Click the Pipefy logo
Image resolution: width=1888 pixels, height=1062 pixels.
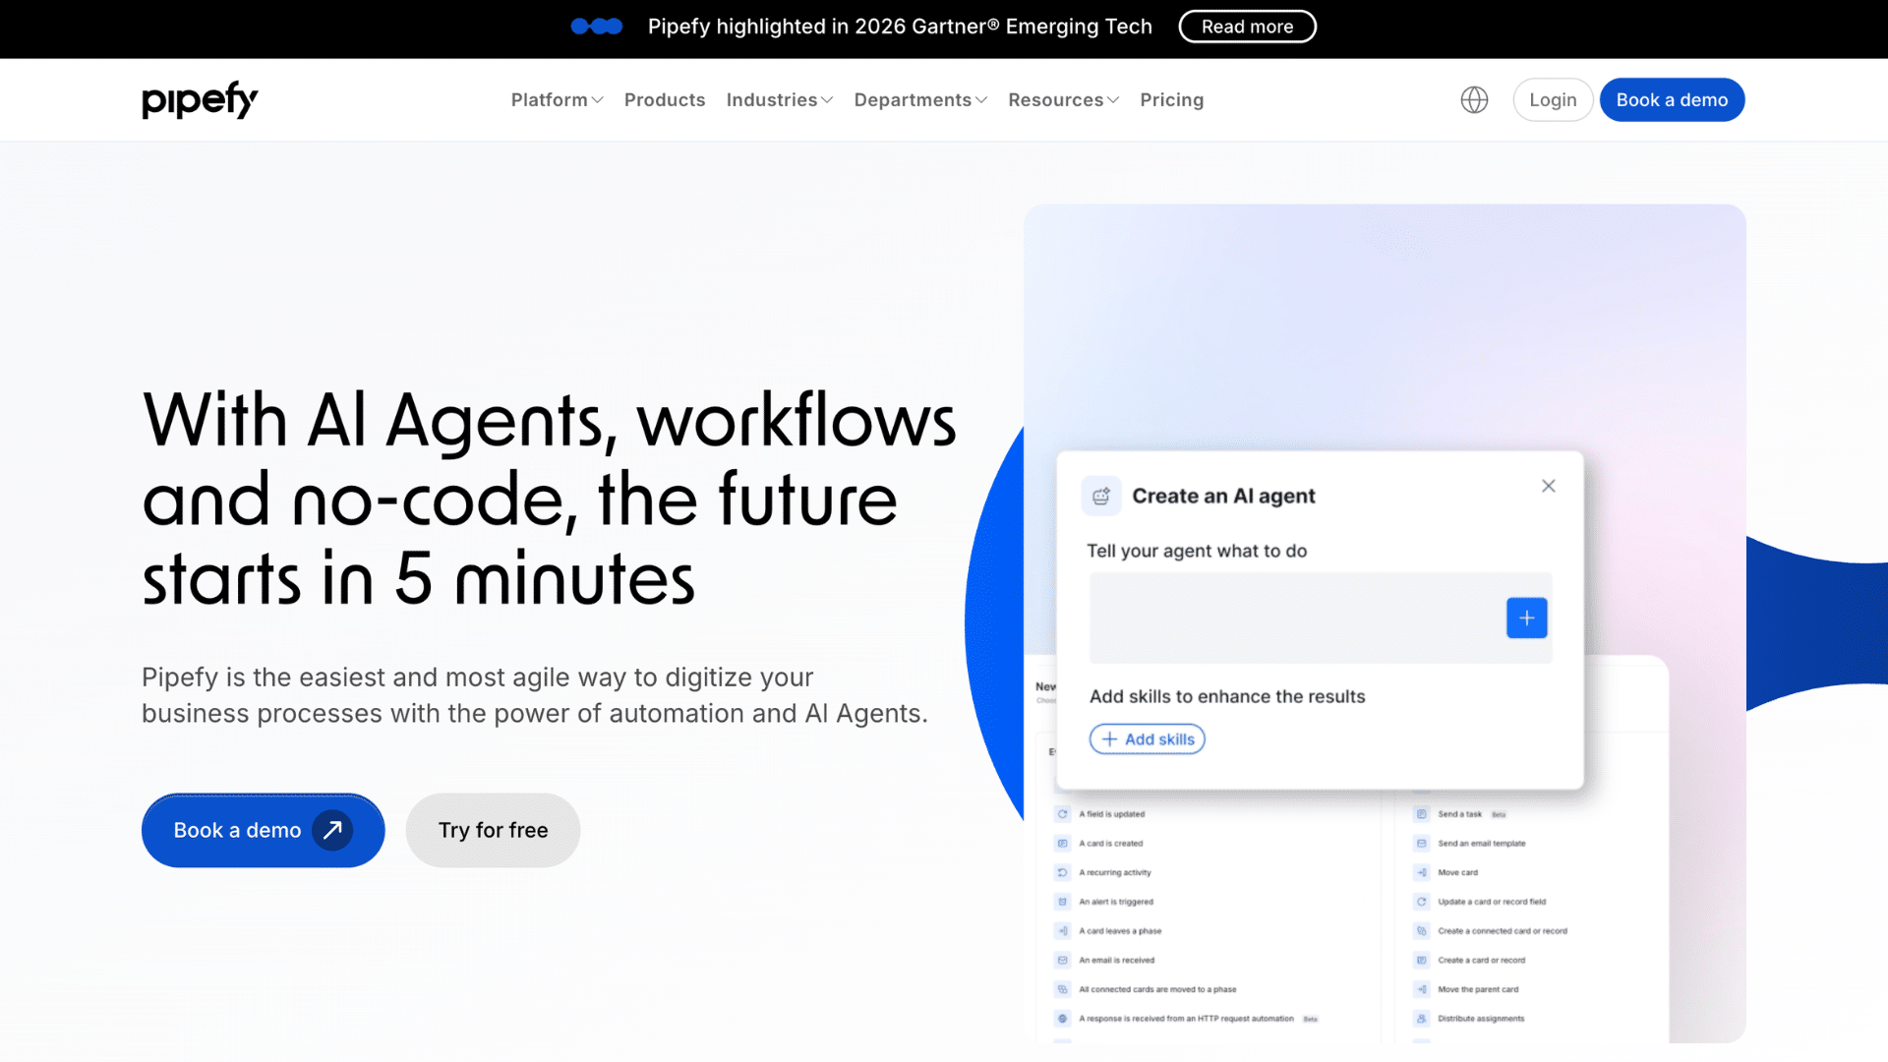point(200,99)
